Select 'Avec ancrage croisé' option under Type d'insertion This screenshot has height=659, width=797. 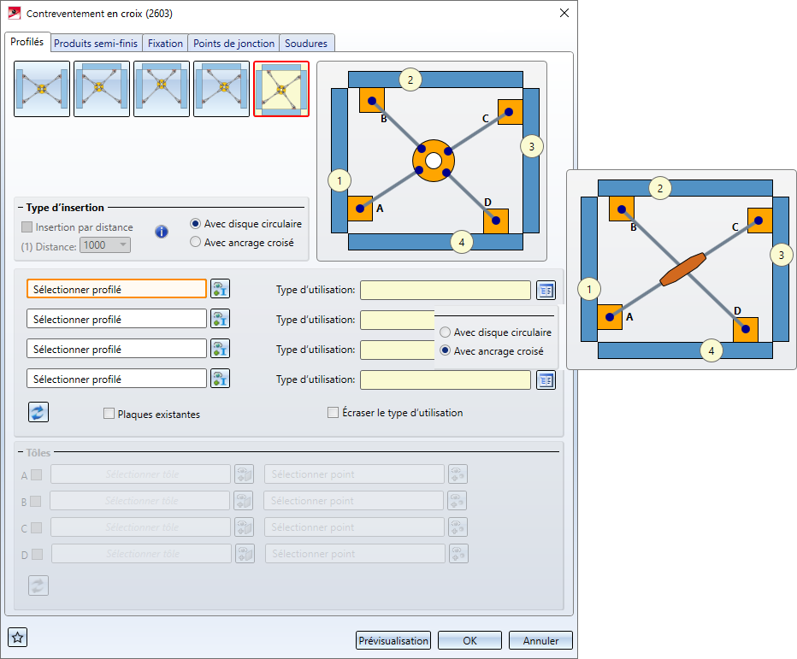click(196, 242)
